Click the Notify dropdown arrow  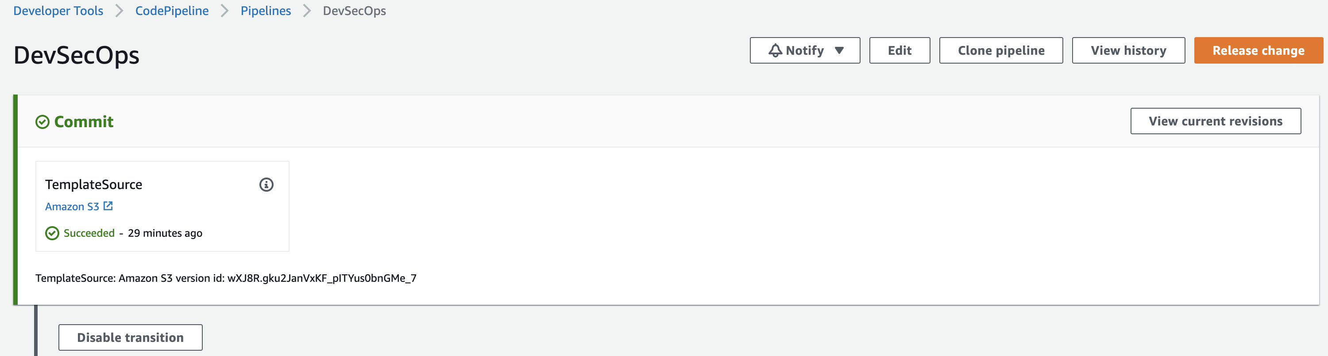tap(839, 50)
